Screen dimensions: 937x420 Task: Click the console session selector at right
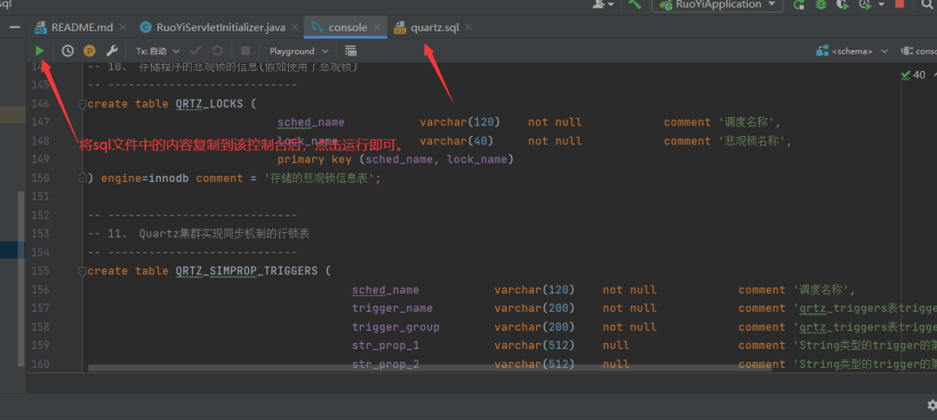(919, 51)
